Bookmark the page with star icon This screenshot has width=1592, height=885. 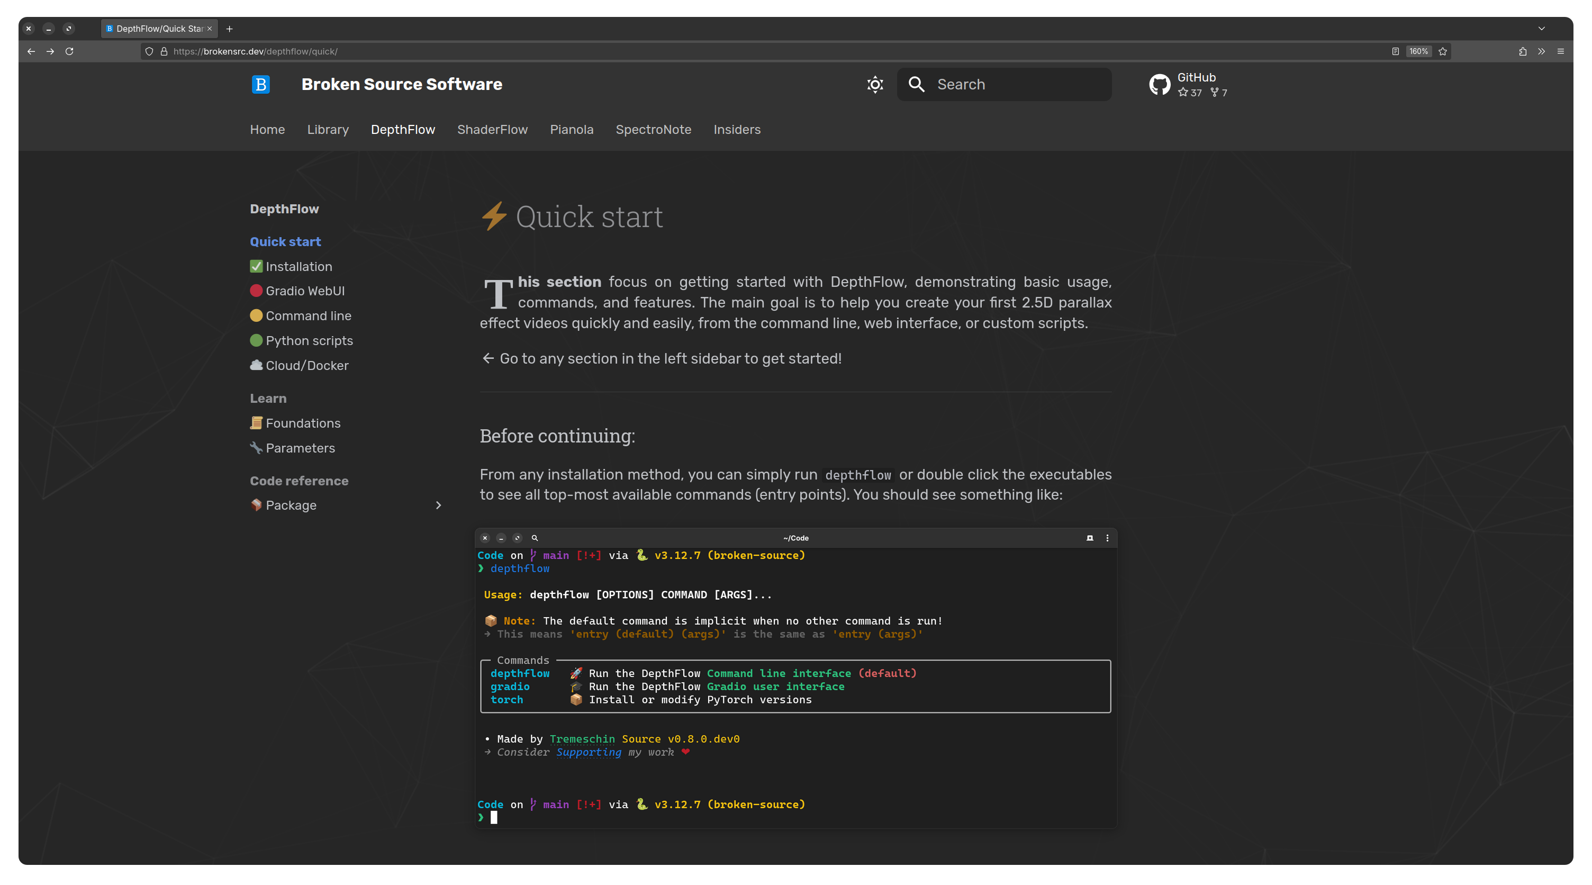pyautogui.click(x=1442, y=51)
